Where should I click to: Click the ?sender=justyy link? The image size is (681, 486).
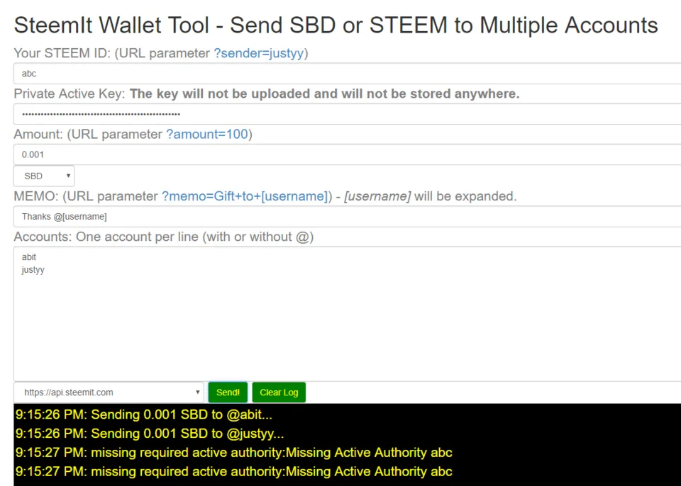pos(259,53)
